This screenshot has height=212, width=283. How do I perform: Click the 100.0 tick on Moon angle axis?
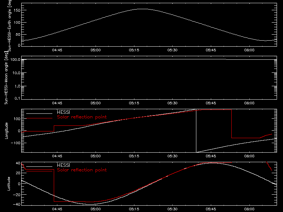click(15, 59)
